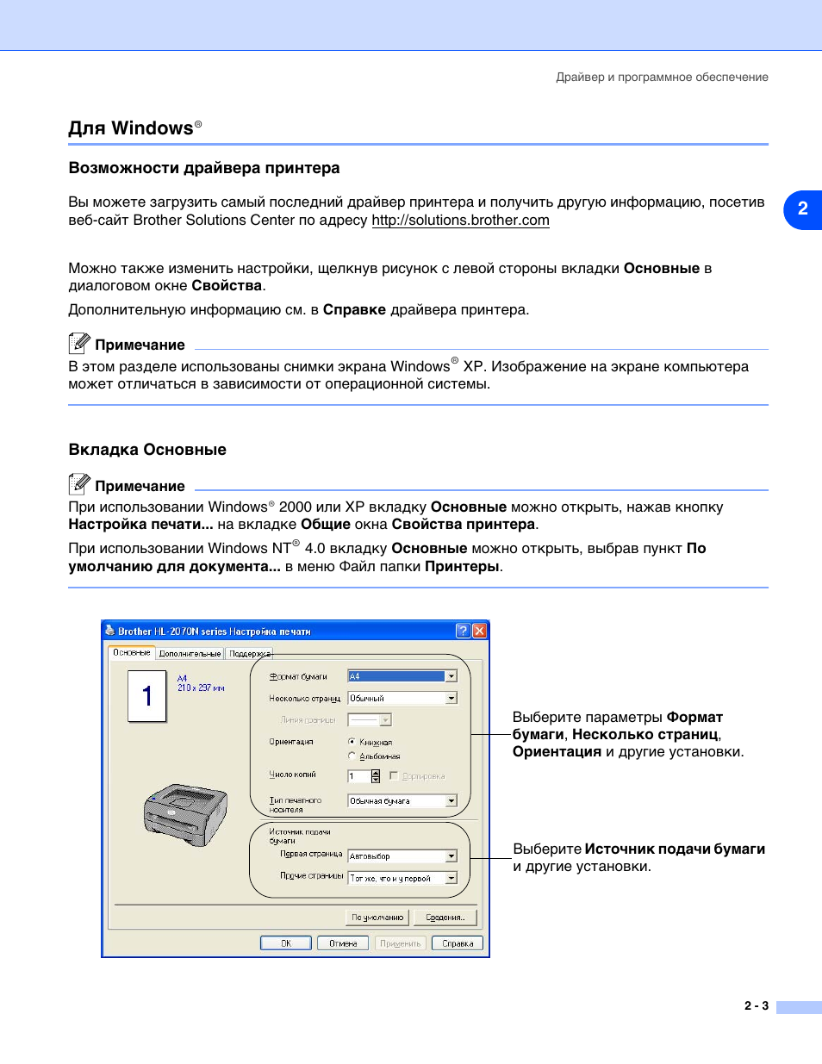Click the second Примечание notepad icon
The height and width of the screenshot is (1064, 822).
tap(79, 484)
